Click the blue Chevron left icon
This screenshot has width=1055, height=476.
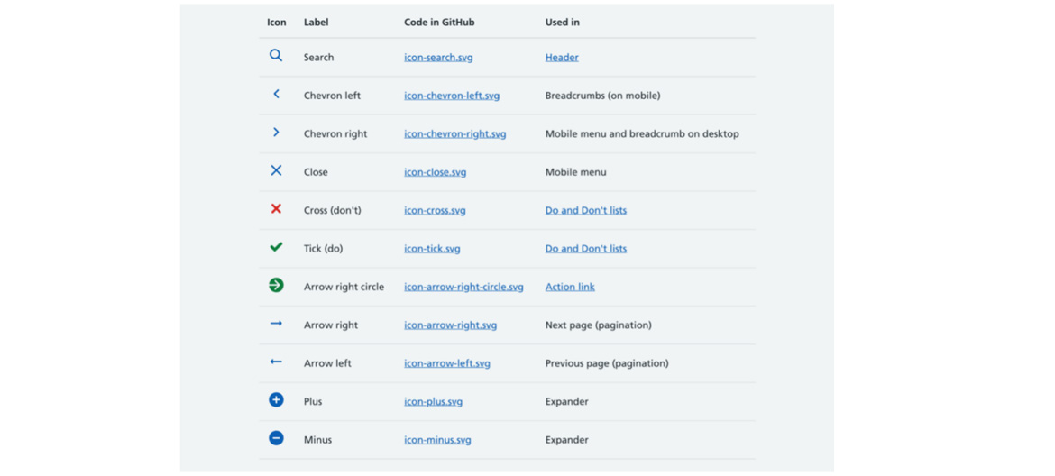coord(276,94)
